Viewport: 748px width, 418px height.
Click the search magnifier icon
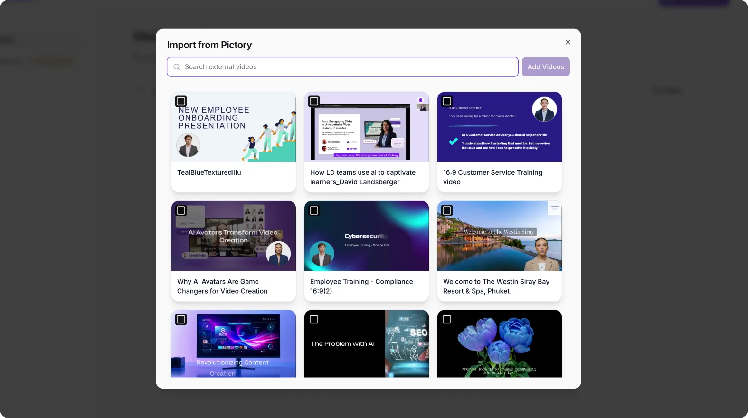pyautogui.click(x=177, y=67)
